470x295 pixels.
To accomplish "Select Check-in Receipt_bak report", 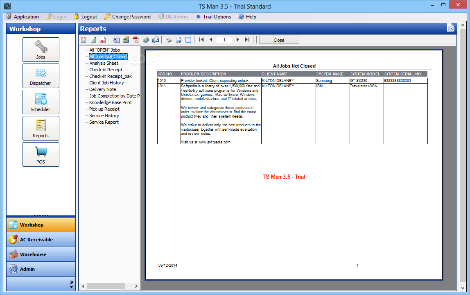I will tap(111, 76).
